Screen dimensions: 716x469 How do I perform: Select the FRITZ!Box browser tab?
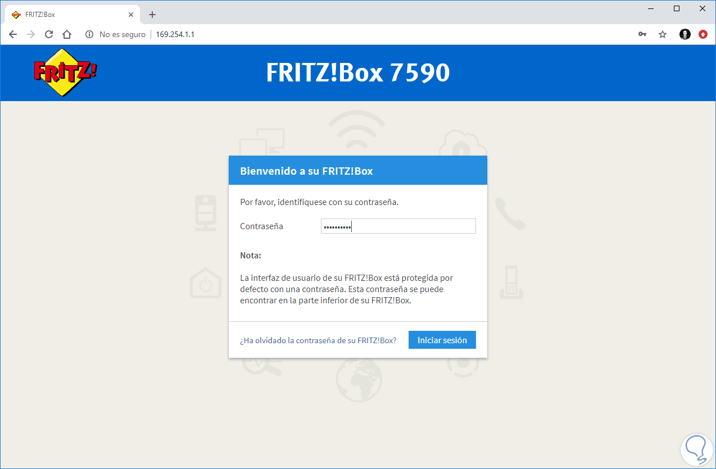(73, 15)
